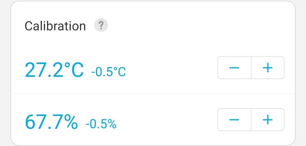Image resolution: width=306 pixels, height=146 pixels.
Task: Tap the minus icon beside 67.7%
Action: [234, 119]
